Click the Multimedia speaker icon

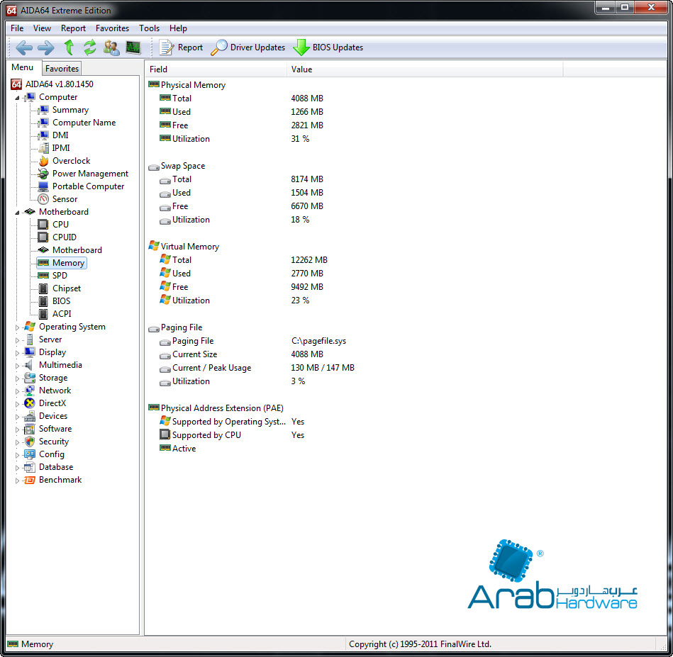pos(30,365)
